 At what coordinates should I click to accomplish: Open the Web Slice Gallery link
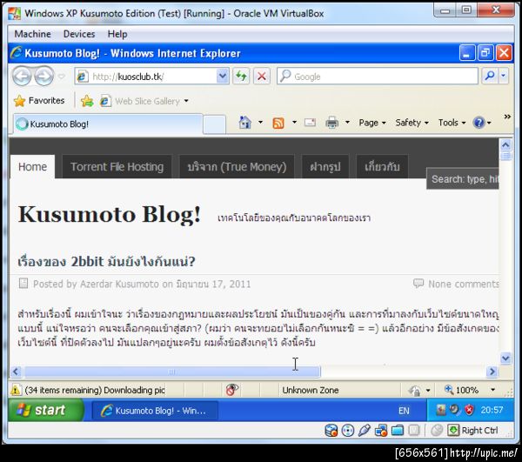(140, 101)
